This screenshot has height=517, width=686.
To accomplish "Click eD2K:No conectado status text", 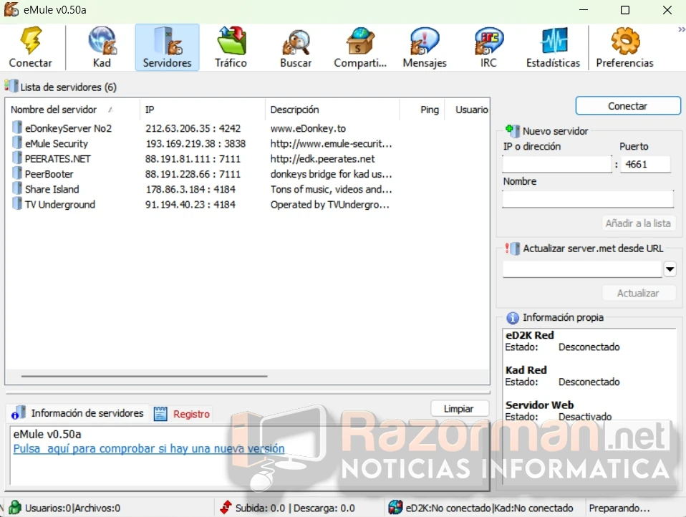I will coord(448,508).
